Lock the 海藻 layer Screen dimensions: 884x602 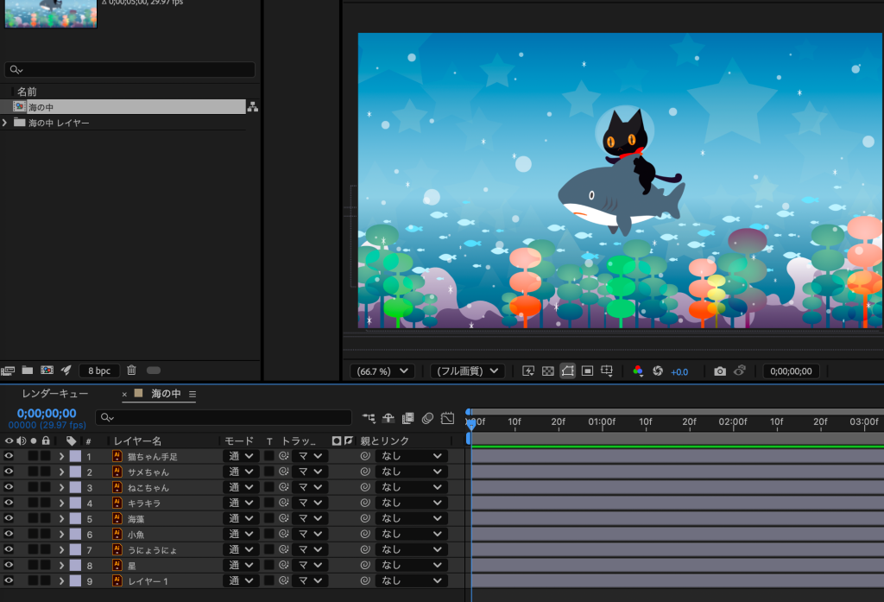(x=46, y=519)
